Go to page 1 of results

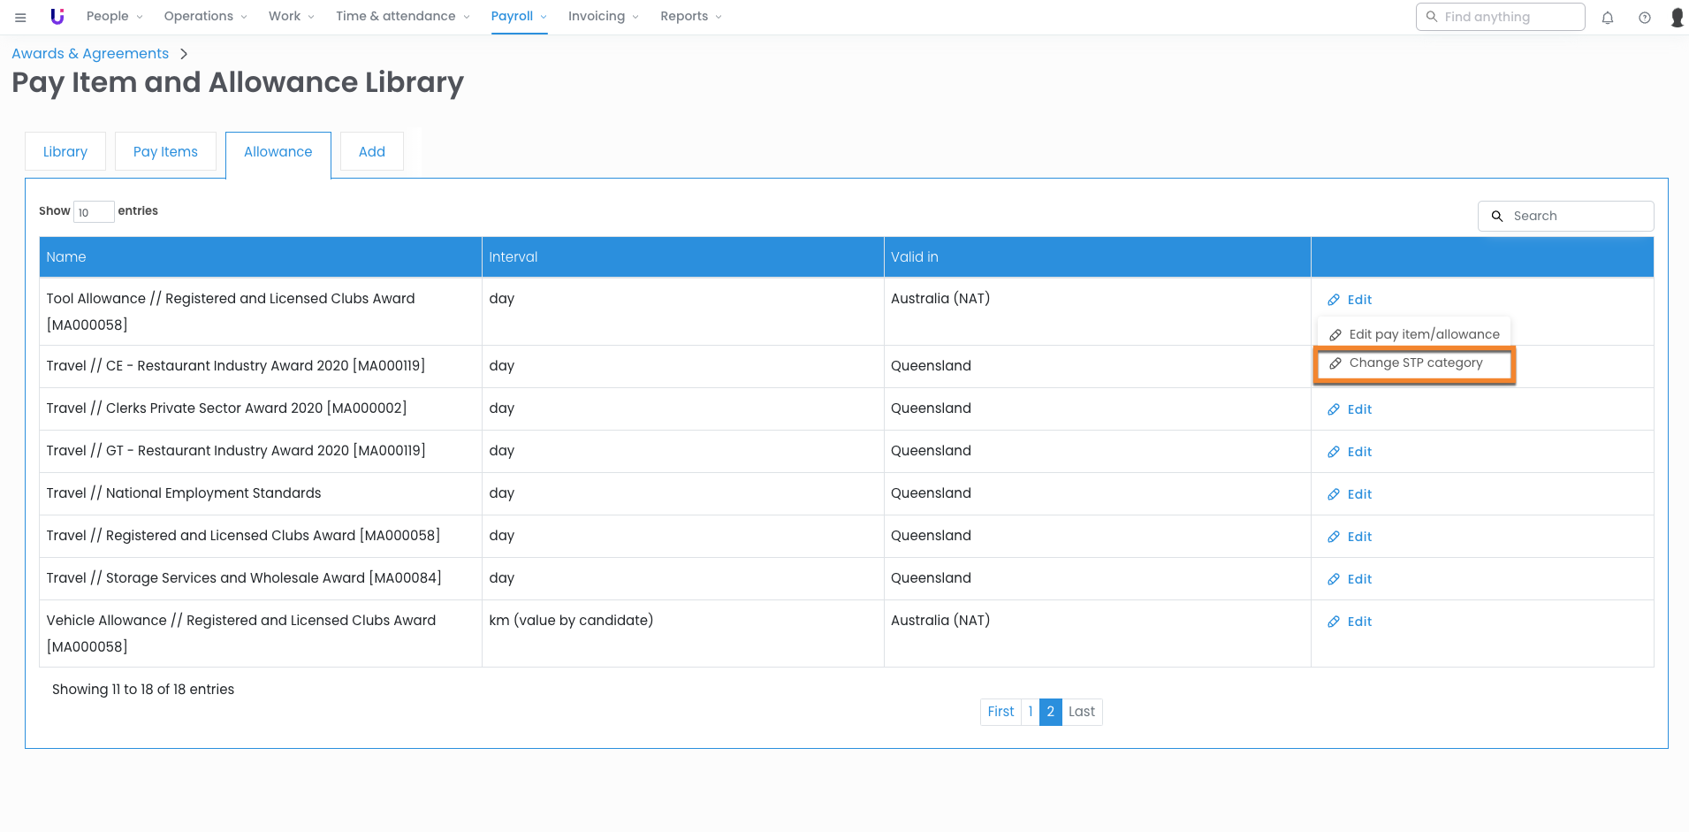[x=1030, y=712]
